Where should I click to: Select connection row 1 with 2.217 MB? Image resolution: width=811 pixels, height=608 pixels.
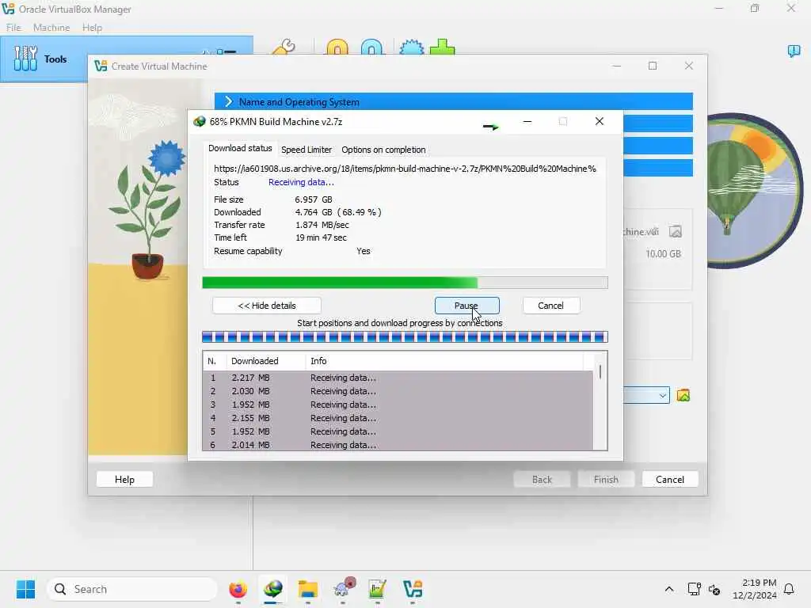tap(398, 378)
